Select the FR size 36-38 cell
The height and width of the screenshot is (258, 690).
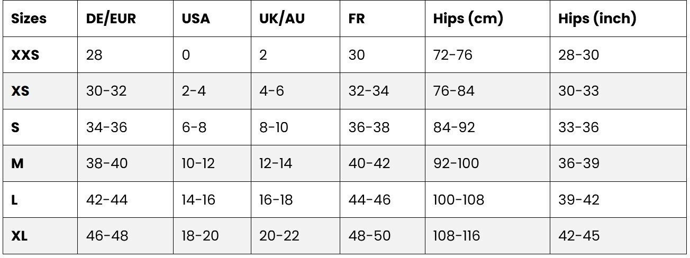[x=369, y=127]
